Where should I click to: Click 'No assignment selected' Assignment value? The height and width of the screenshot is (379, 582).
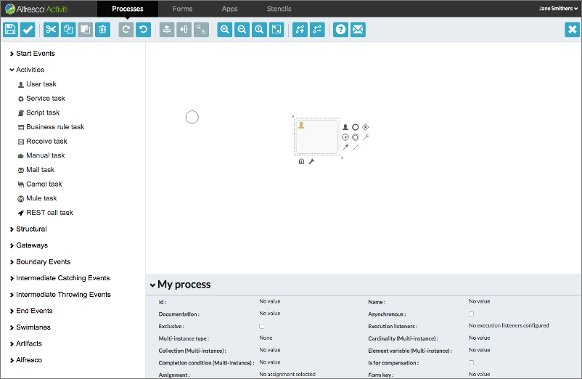tap(287, 374)
